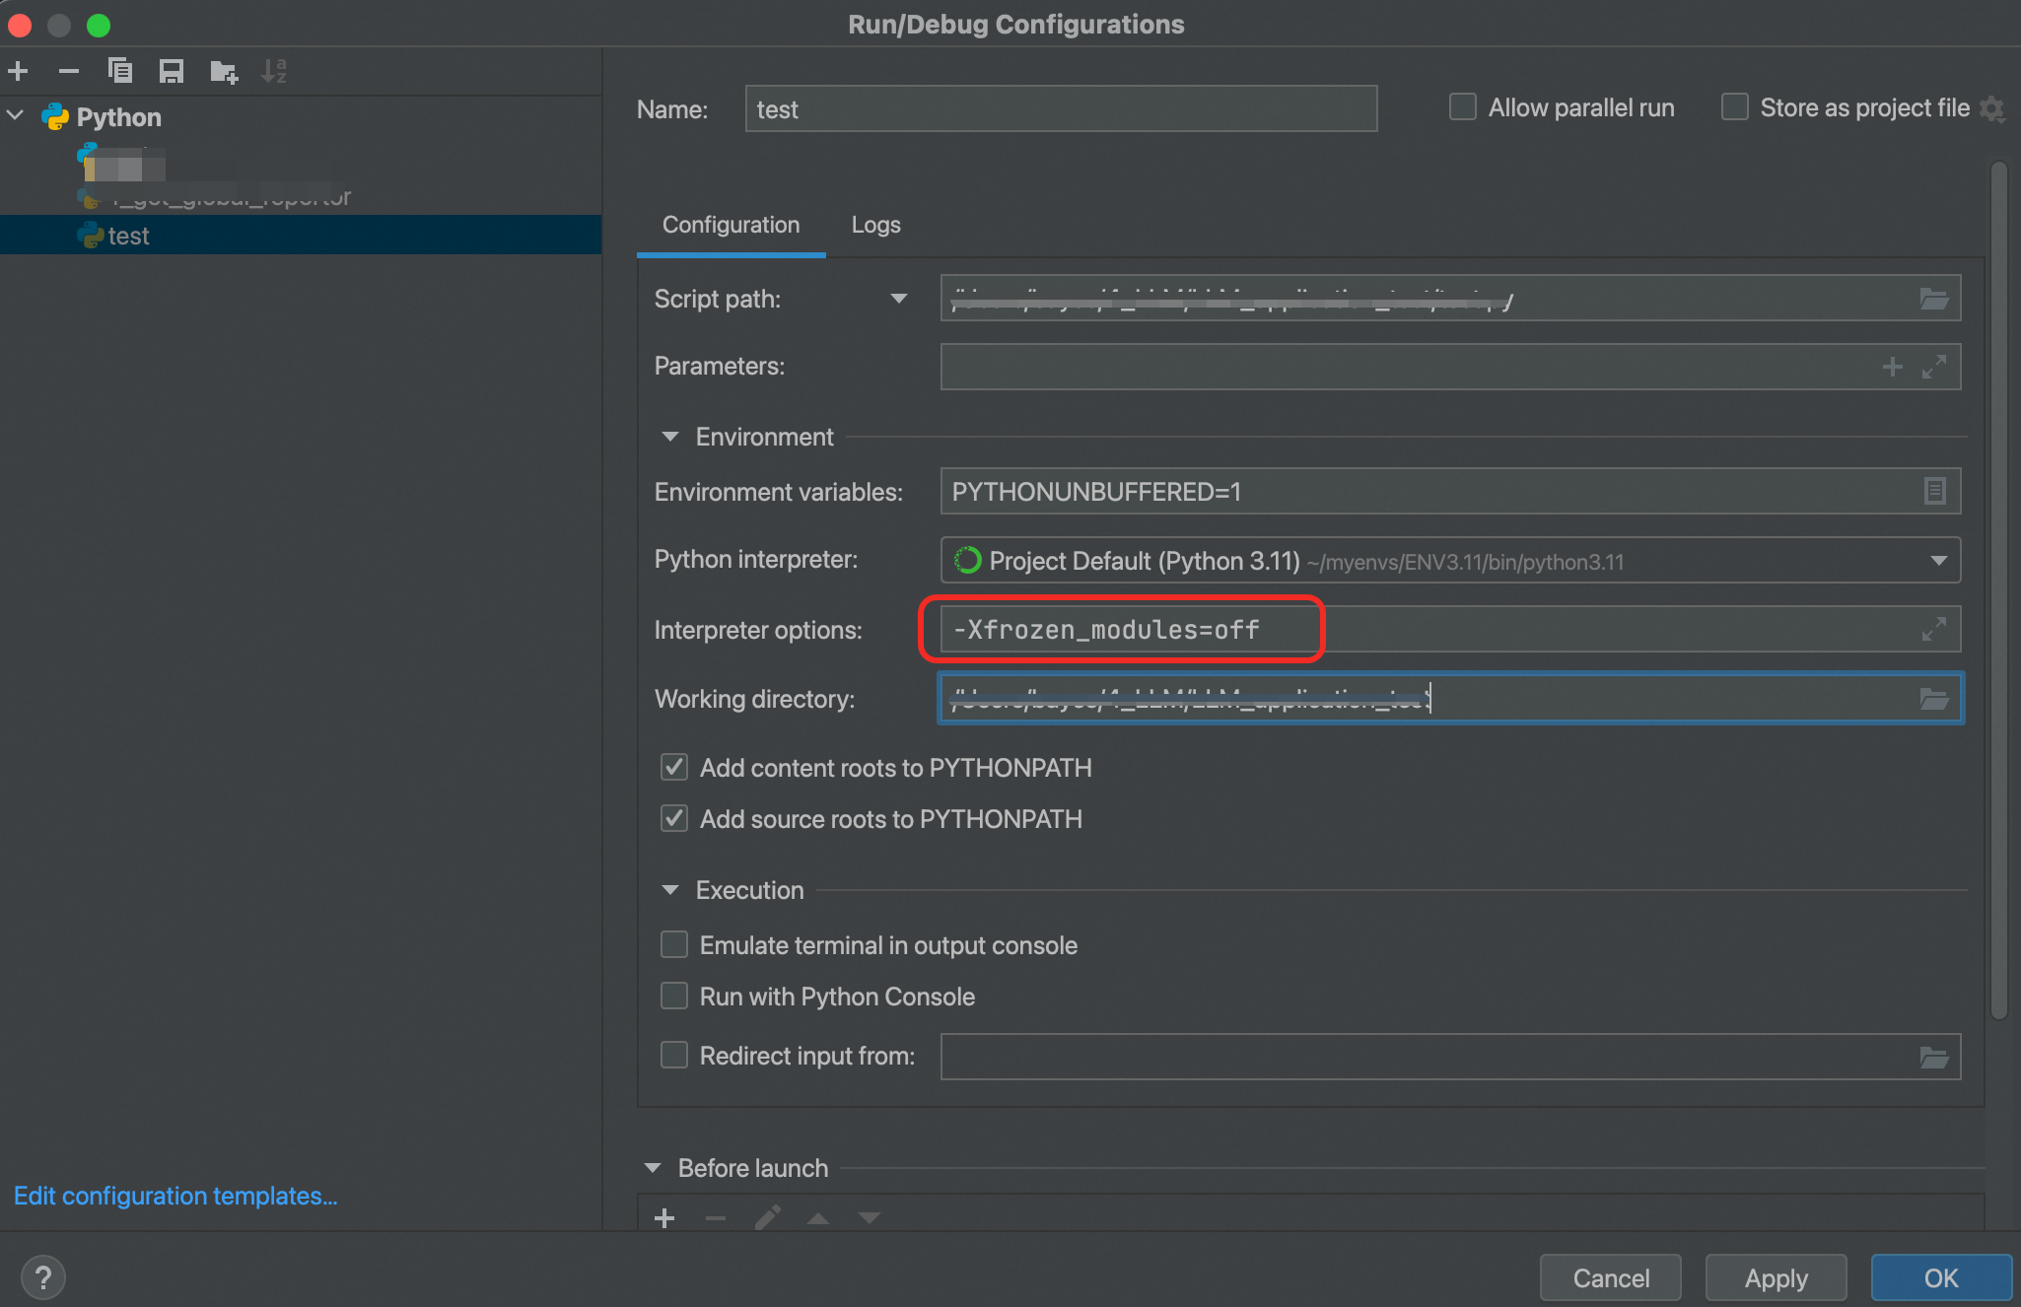This screenshot has height=1307, width=2021.
Task: Browse for the working directory folder icon
Action: click(1933, 699)
